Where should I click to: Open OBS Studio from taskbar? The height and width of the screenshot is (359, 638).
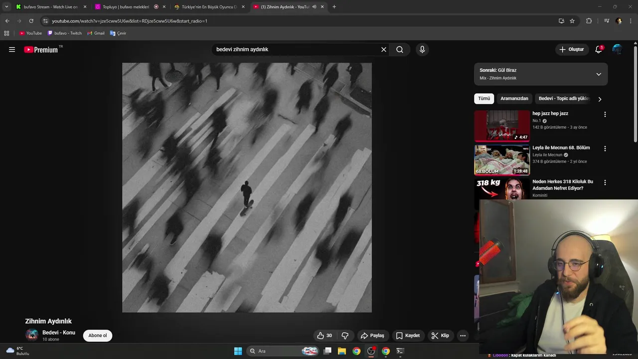tap(371, 351)
